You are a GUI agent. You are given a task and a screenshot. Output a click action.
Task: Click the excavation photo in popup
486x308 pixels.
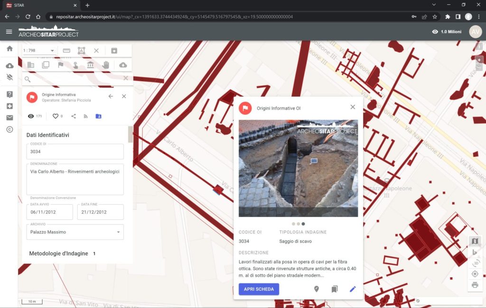298,168
